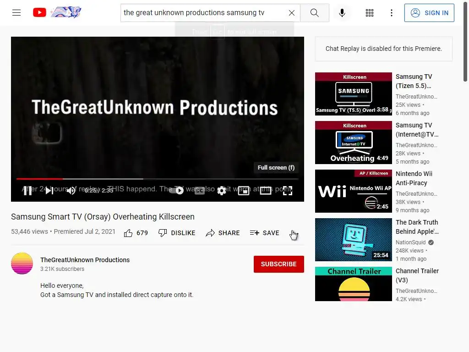Image resolution: width=469 pixels, height=352 pixels.
Task: Open Nintendo Wii Anti-Piracy thumbnail
Action: pyautogui.click(x=353, y=191)
